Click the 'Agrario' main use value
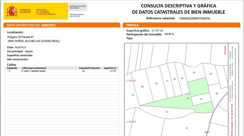This screenshot has height=136, width=244. click(29, 51)
